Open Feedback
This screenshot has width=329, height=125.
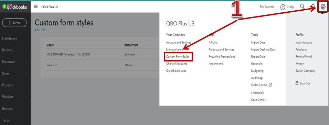coord(301,50)
